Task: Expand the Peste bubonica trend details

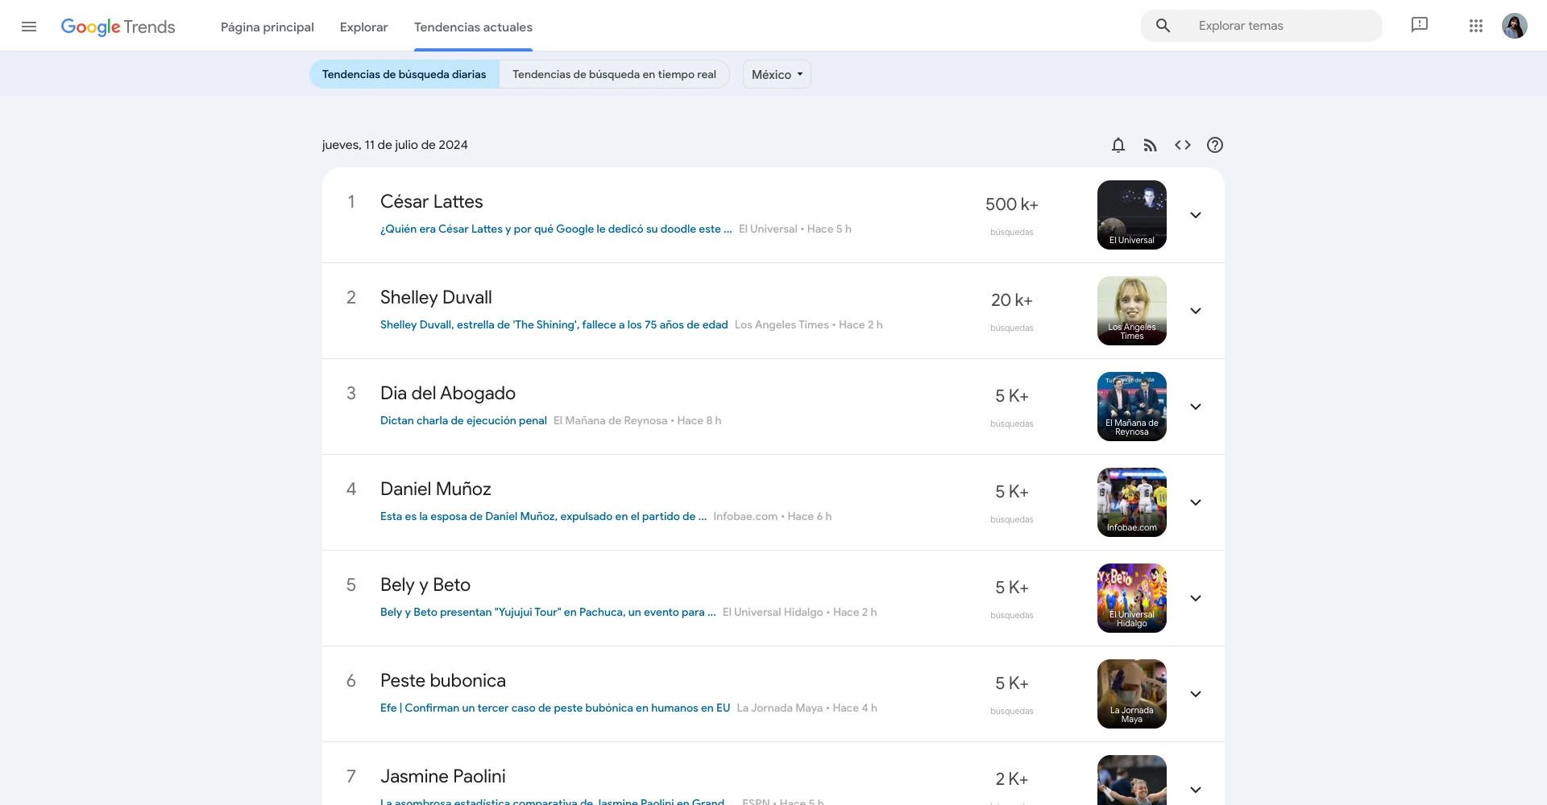Action: [x=1196, y=694]
